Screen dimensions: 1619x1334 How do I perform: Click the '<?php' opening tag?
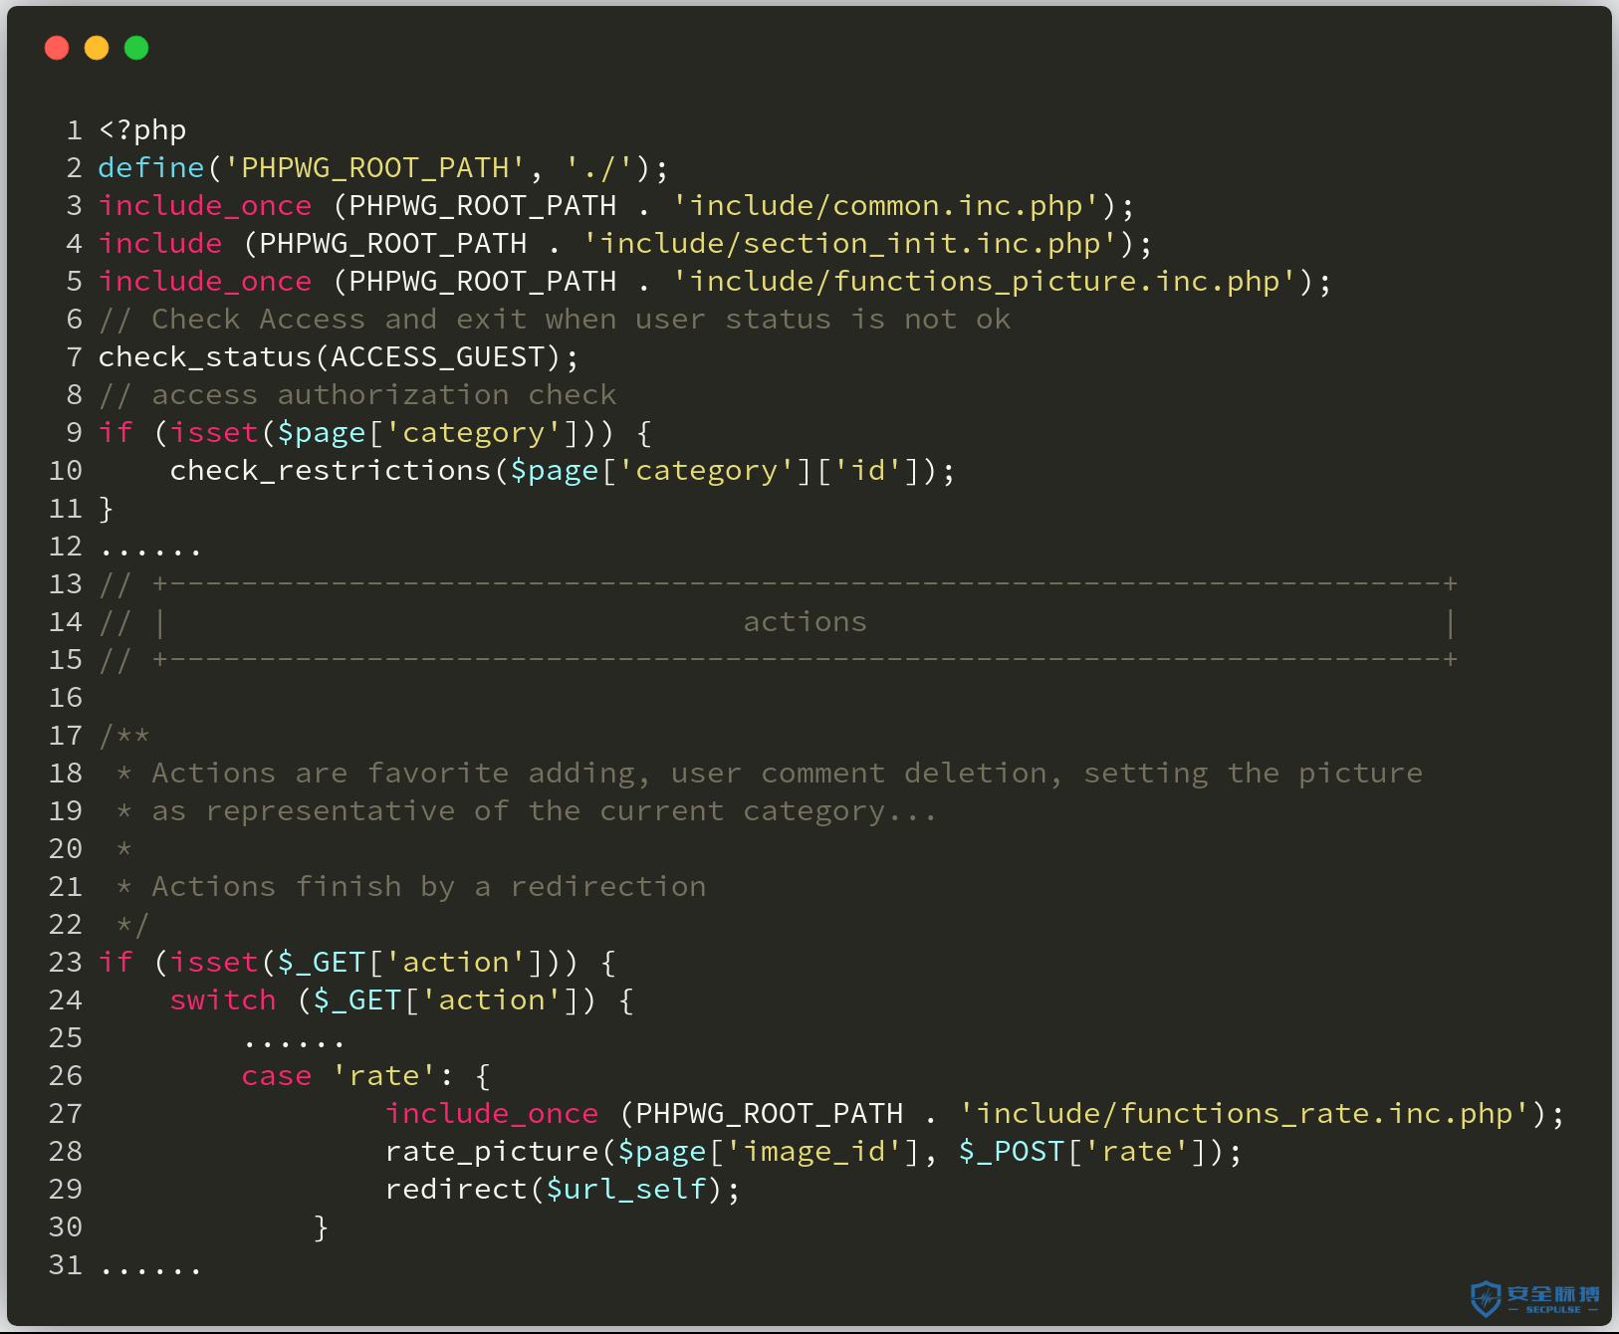[x=142, y=130]
